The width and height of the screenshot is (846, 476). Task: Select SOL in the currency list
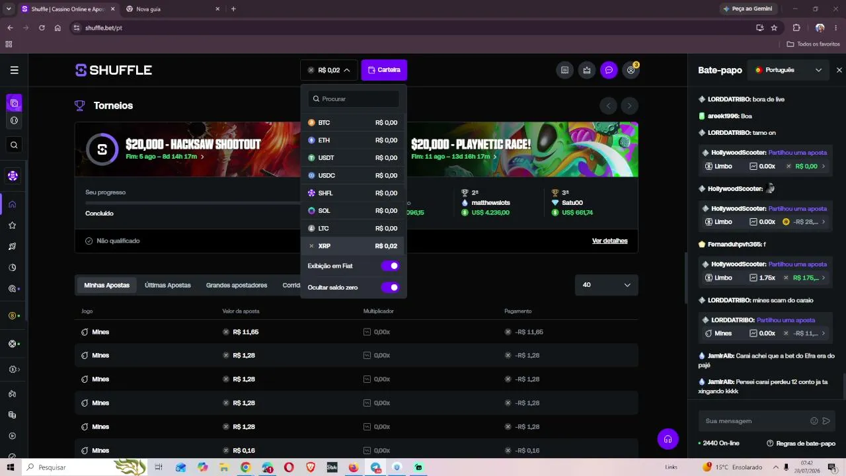(353, 211)
